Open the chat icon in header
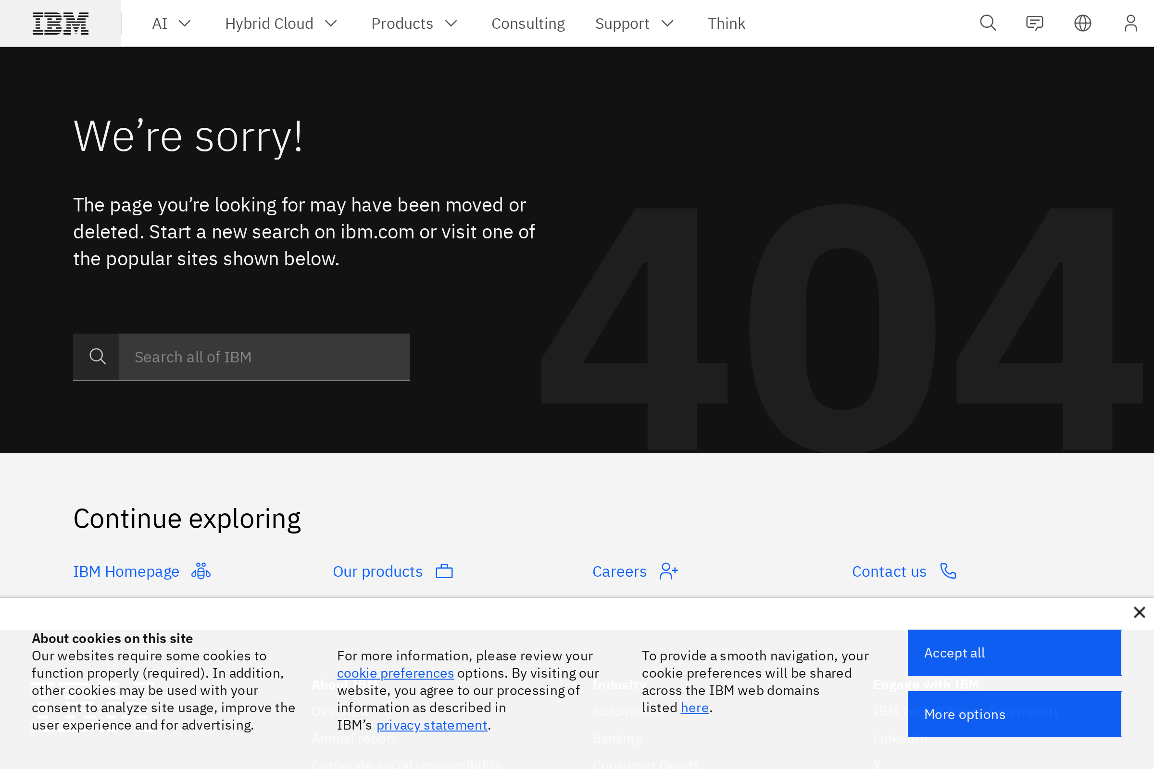1154x769 pixels. (x=1035, y=23)
